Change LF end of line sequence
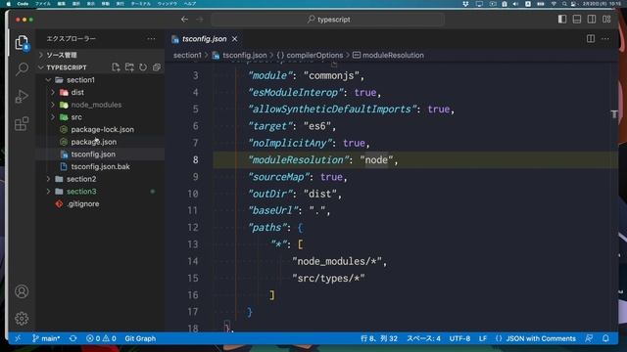 483,338
